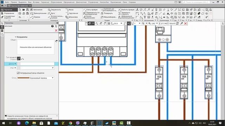Screen dimensions: 225x126
Task: Expand the Обозначения group arrow
Action: [155, 20]
